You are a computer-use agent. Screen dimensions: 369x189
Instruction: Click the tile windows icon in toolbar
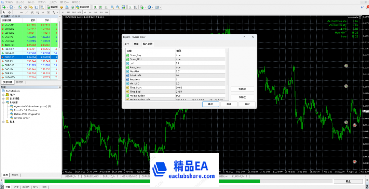pos(123,7)
